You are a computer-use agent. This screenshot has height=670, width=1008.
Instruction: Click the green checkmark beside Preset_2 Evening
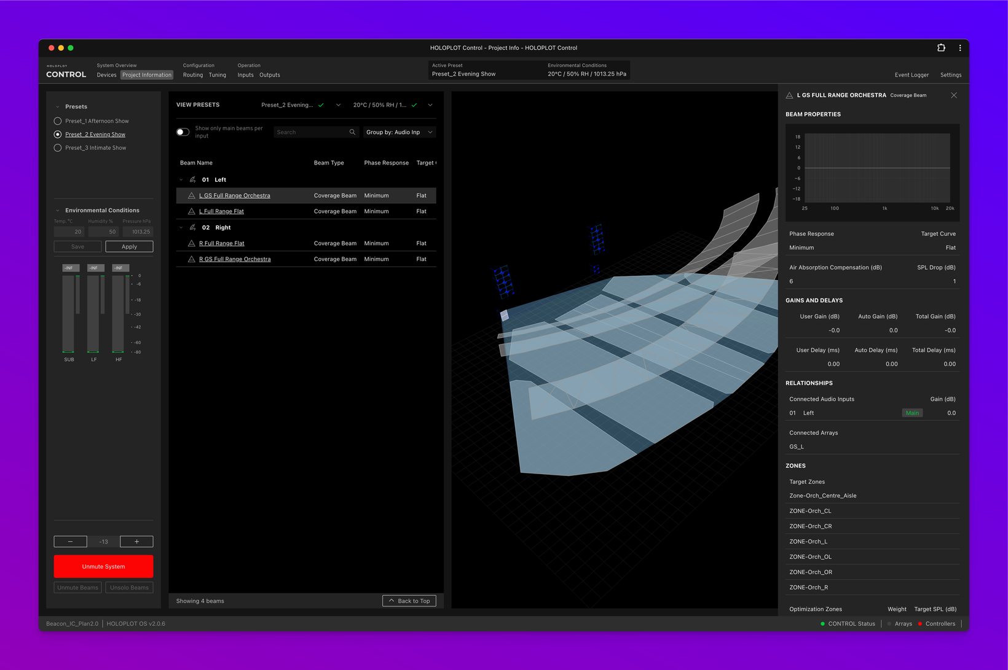pyautogui.click(x=321, y=105)
